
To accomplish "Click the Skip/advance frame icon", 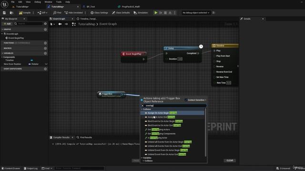I will [x=161, y=13].
